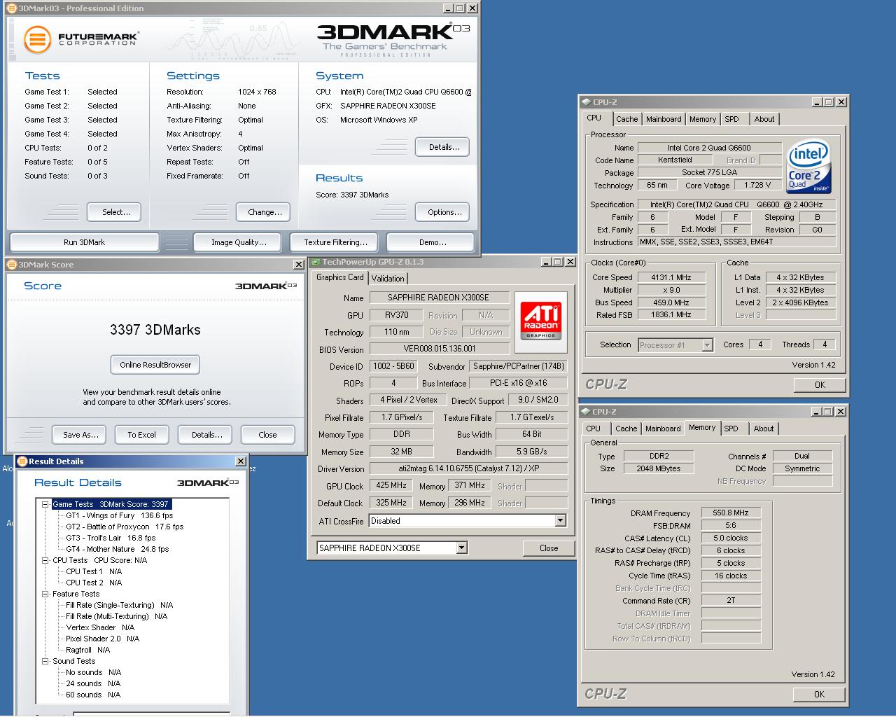Switch to Validation tab in GPU-Z
896x717 pixels.
[388, 279]
